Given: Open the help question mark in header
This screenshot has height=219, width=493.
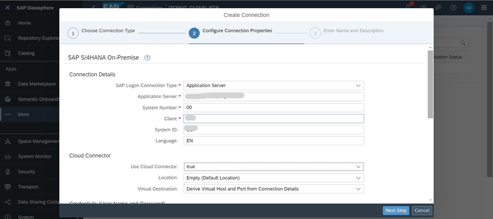Looking at the screenshot, I should pos(454,8).
